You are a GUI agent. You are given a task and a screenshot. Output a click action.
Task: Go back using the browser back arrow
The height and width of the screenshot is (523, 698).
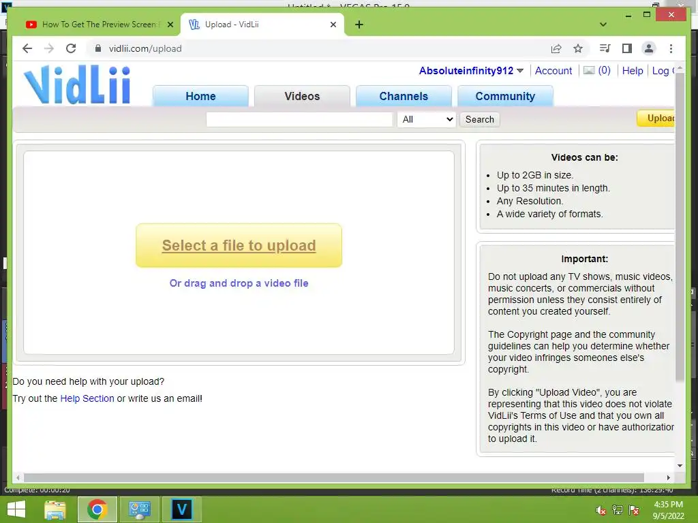[x=27, y=48]
